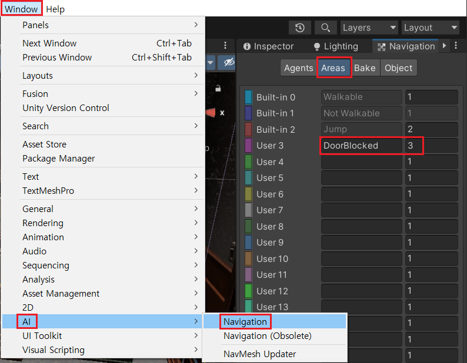Screen dimensions: 467x363
Task: Open the Package Manager
Action: point(103,158)
